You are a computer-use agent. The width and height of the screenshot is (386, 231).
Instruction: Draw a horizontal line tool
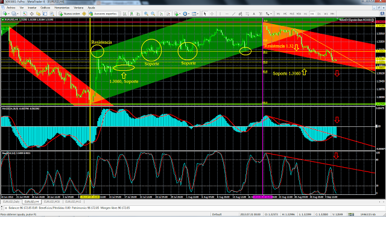(x=227, y=14)
